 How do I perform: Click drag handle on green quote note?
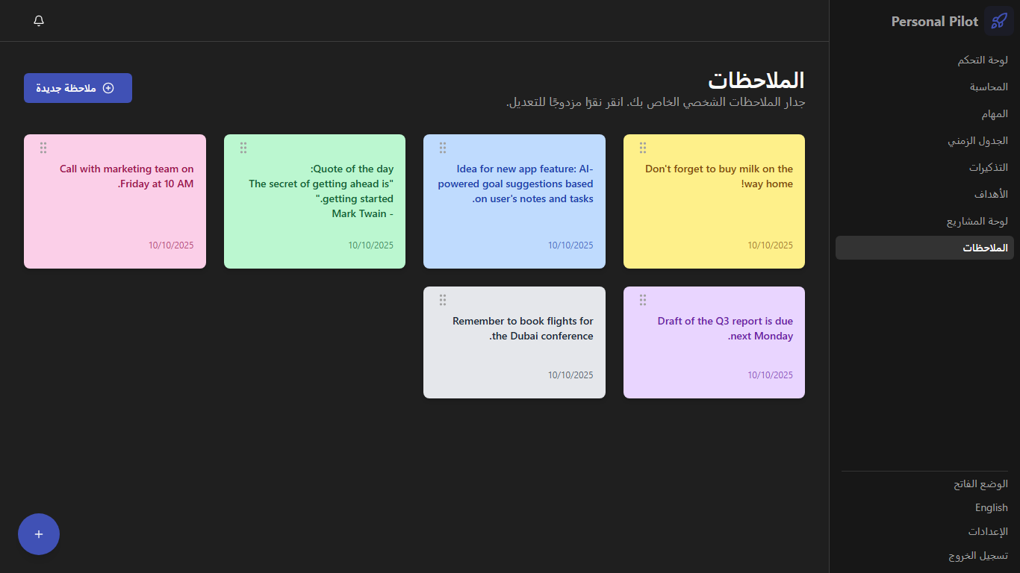tap(243, 148)
